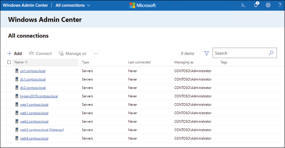Viewport: 285px width, 148px height.
Task: Click the All connections page heading
Action: pos(28,36)
